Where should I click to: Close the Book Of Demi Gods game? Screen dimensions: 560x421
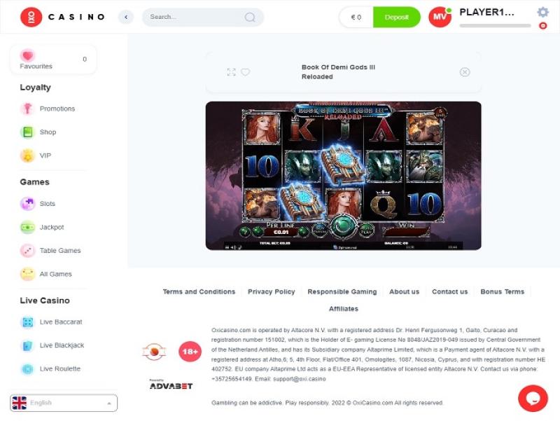(465, 72)
